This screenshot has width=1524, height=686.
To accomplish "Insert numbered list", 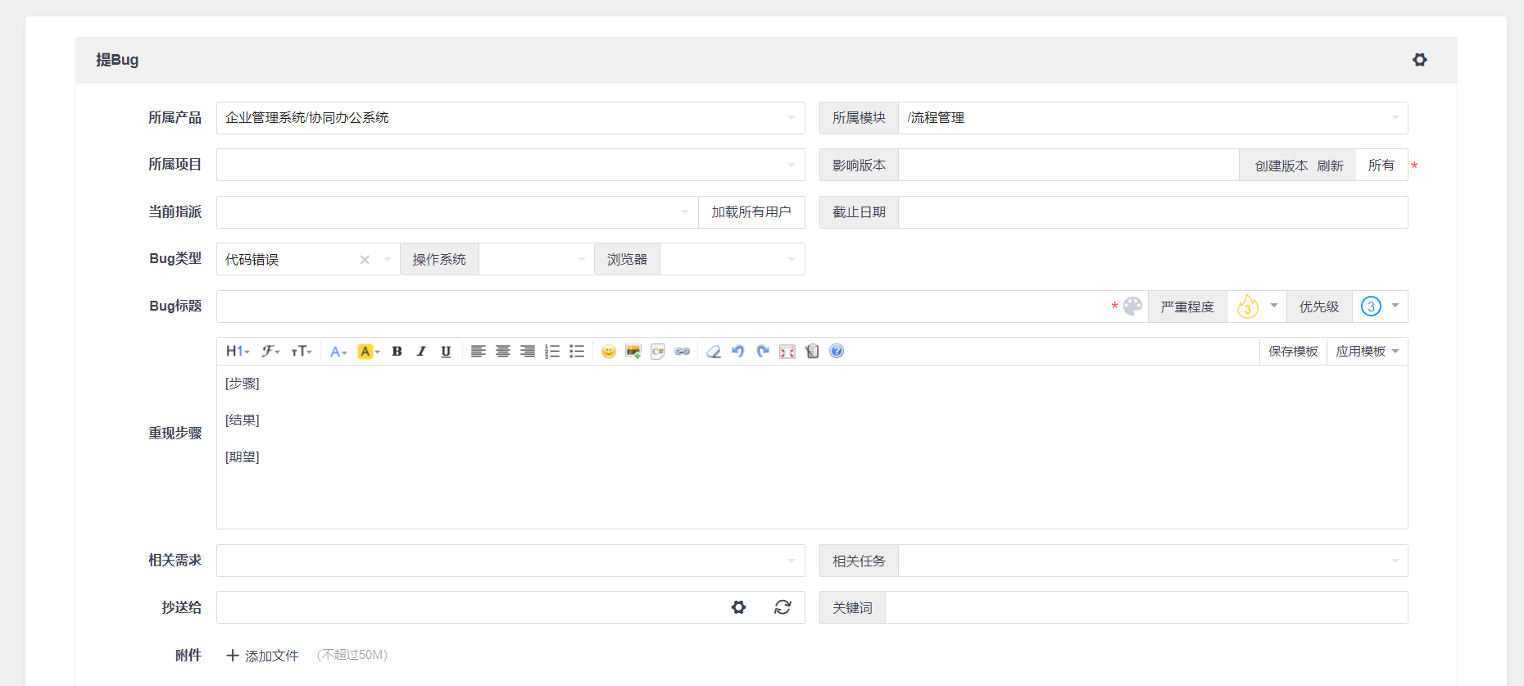I will click(x=552, y=351).
